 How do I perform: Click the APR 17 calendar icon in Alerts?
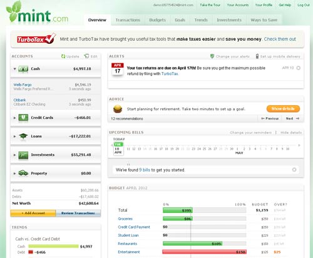(117, 69)
